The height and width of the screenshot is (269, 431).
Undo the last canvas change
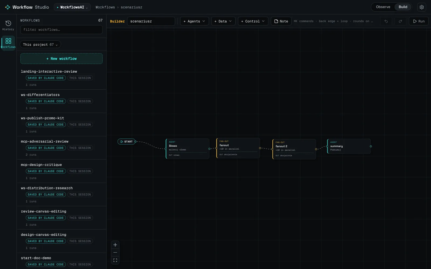[x=386, y=21]
